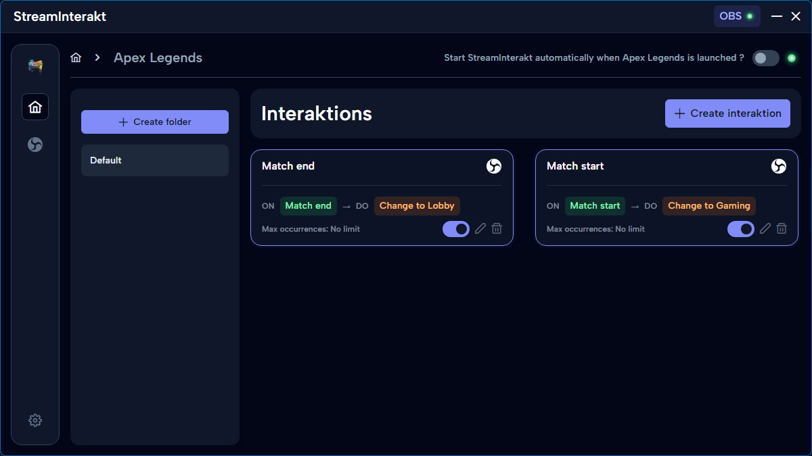Disable the Match start interaktion toggle
The width and height of the screenshot is (812, 456).
coord(741,229)
